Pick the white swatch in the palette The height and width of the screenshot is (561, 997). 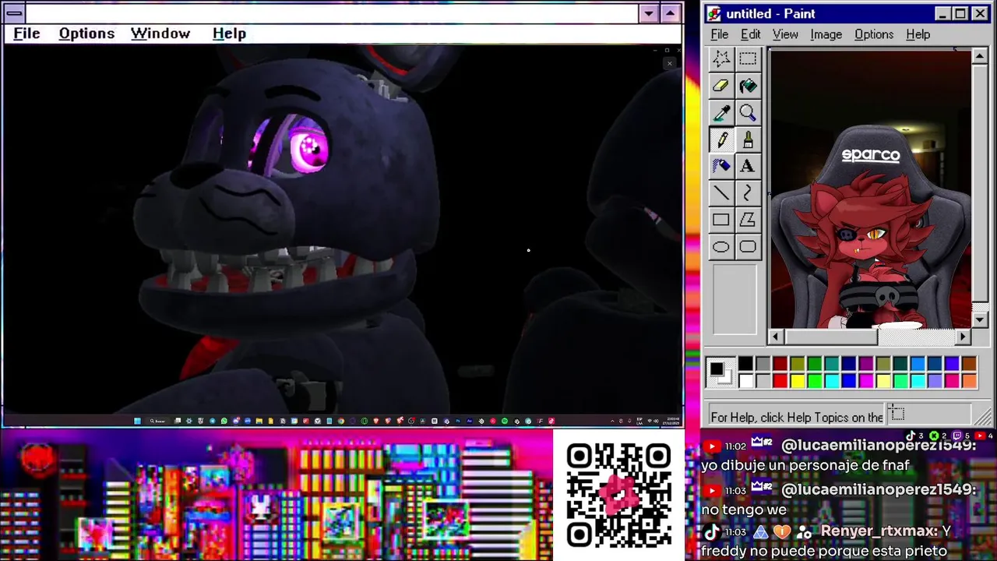745,380
